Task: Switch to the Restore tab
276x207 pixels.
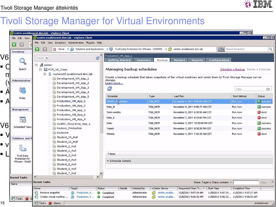Action: tap(180, 60)
